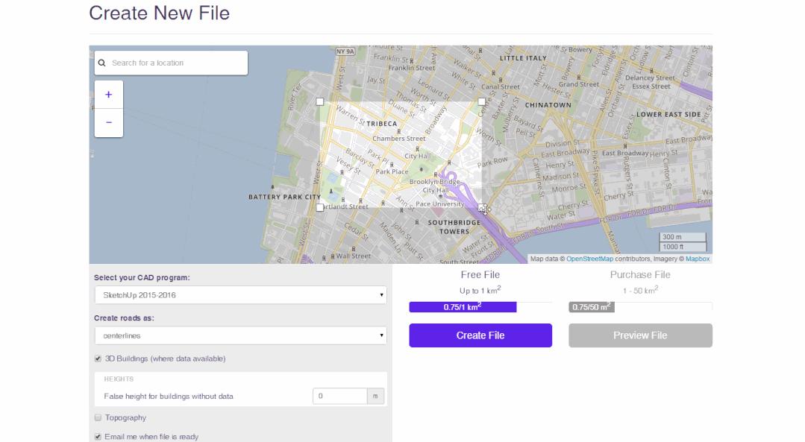Open the CAD program dropdown
Viewport: 805px width, 442px height.
pos(240,295)
